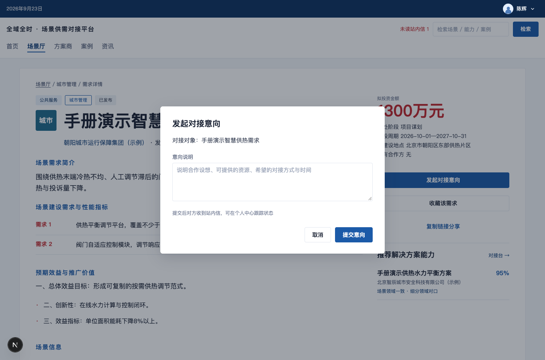Click 提交意向 in the dialog

coord(354,235)
